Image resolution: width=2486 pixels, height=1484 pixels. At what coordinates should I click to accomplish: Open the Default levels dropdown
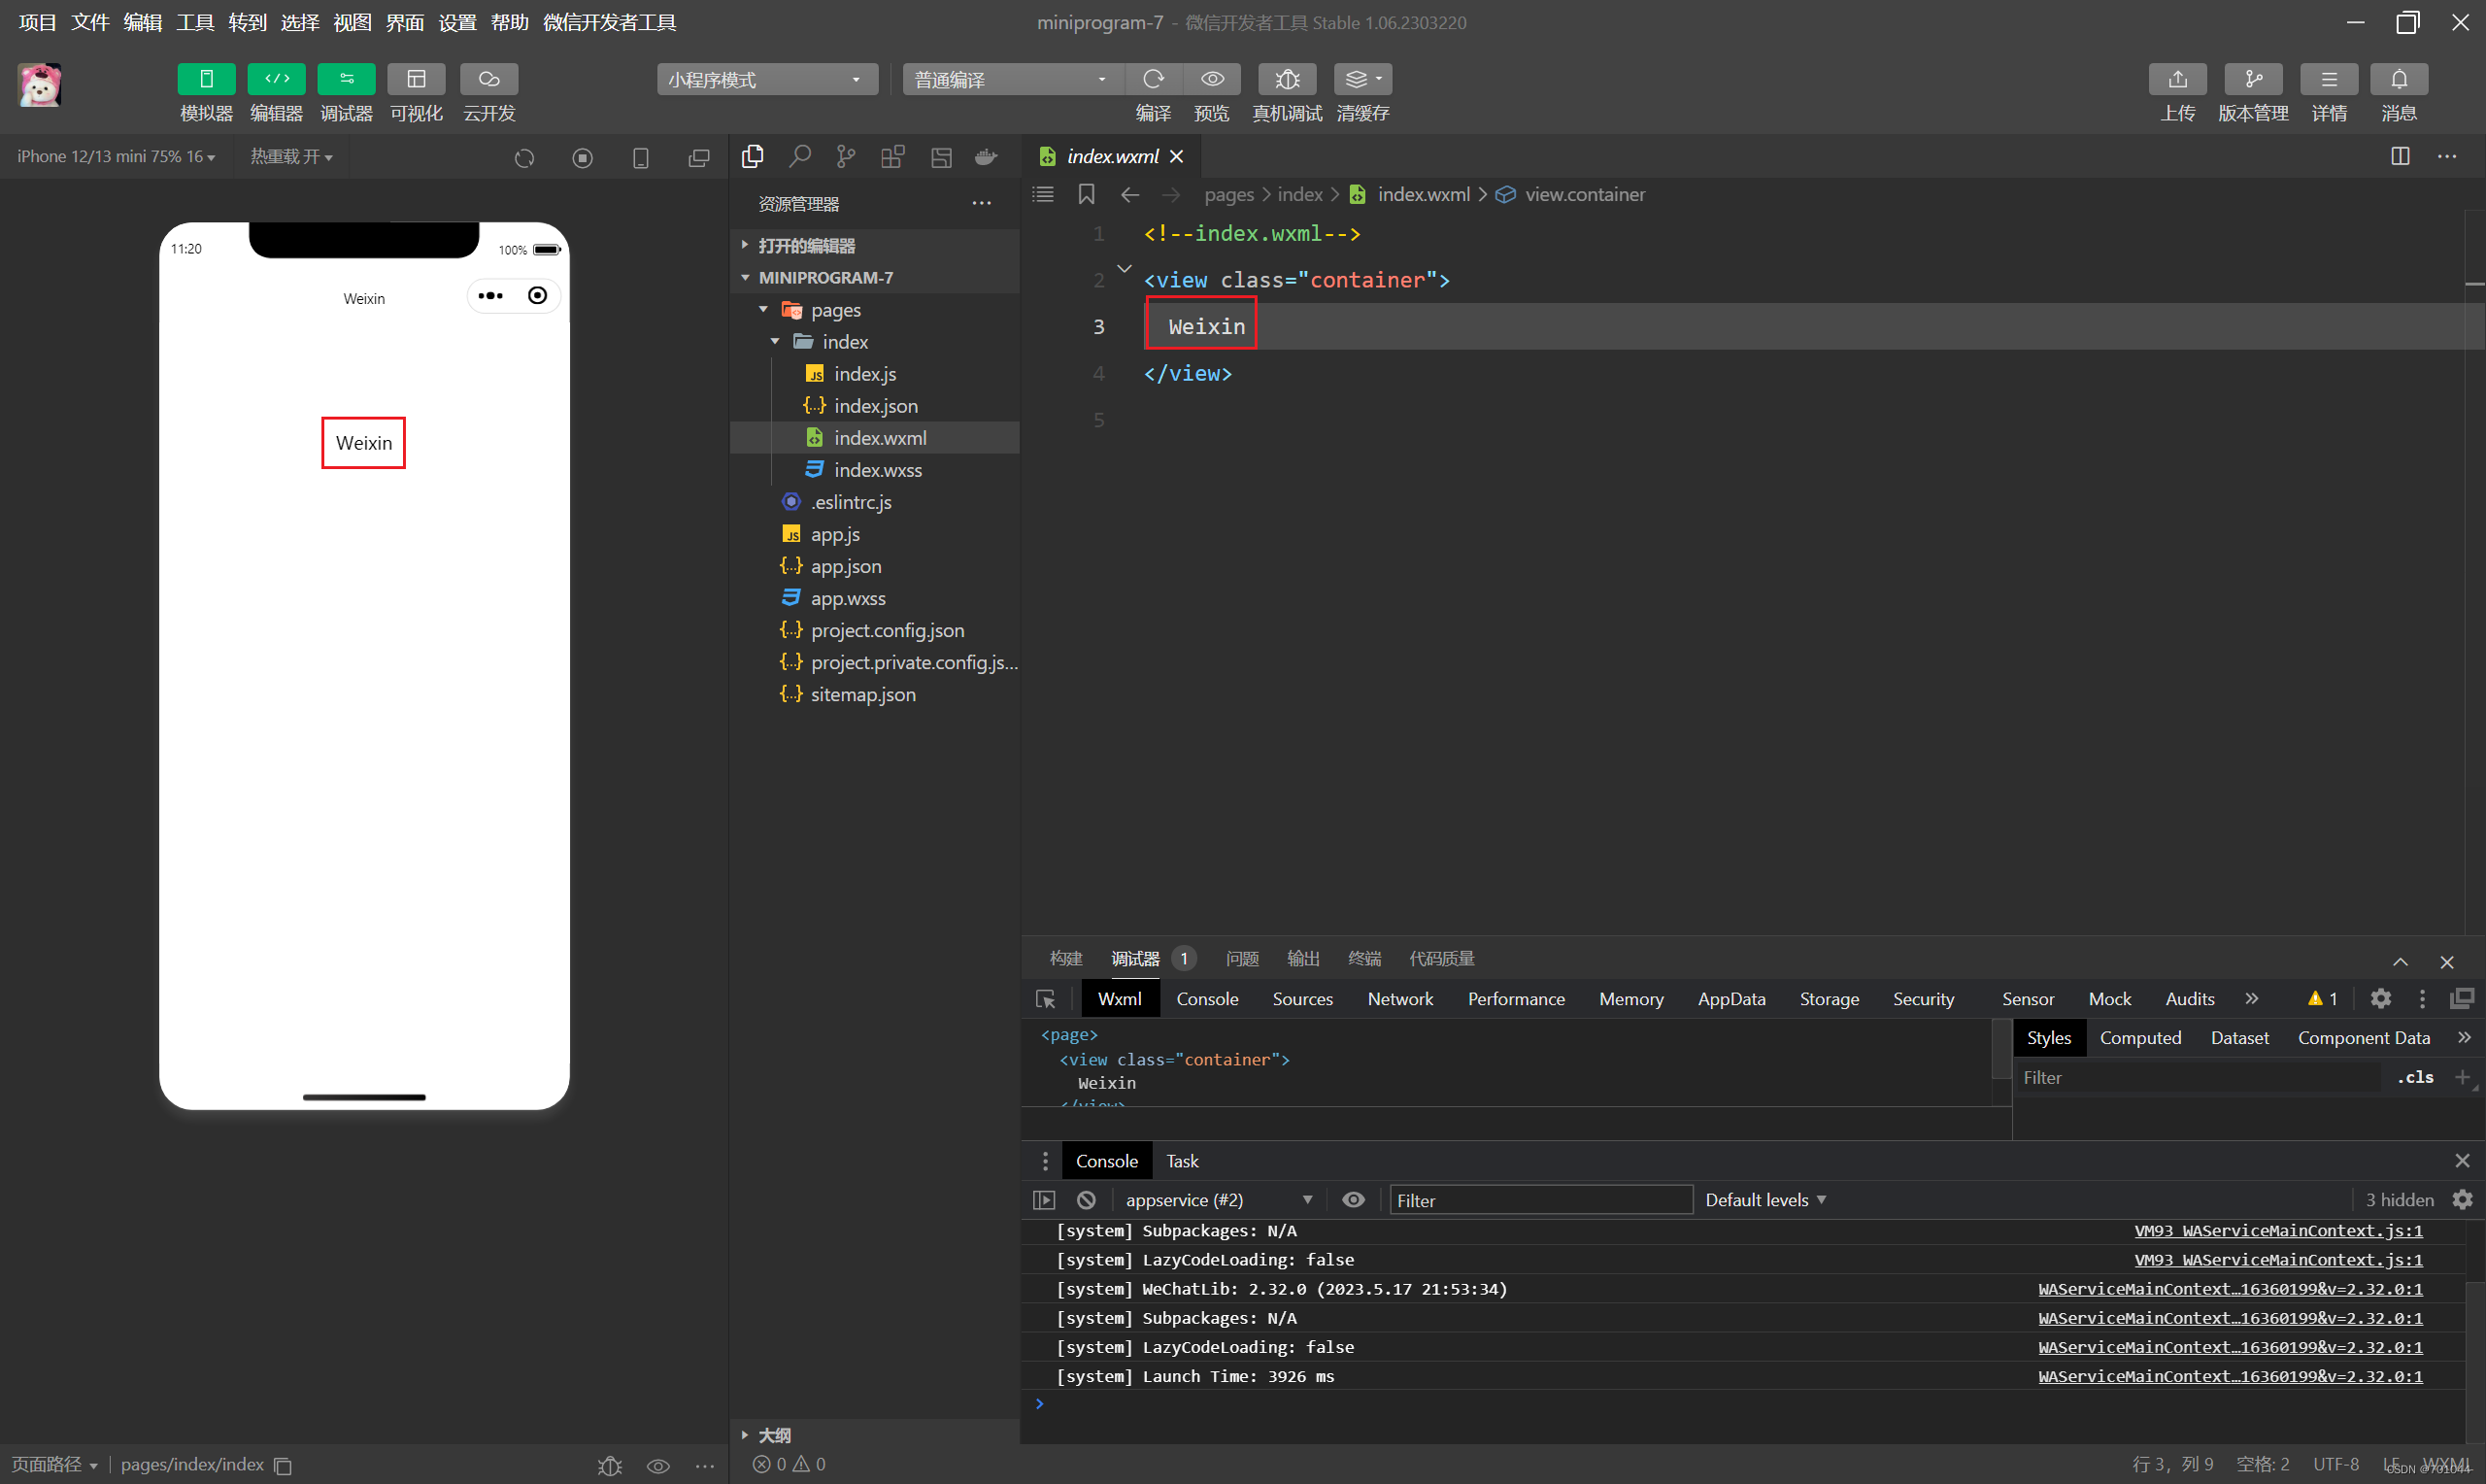click(x=1764, y=1199)
